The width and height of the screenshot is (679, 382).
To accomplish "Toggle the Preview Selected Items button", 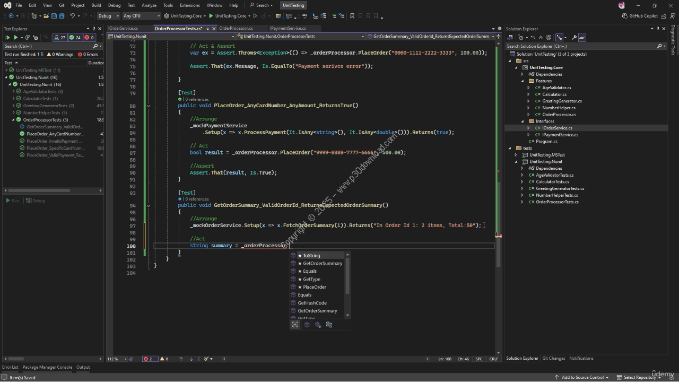I will [582, 38].
